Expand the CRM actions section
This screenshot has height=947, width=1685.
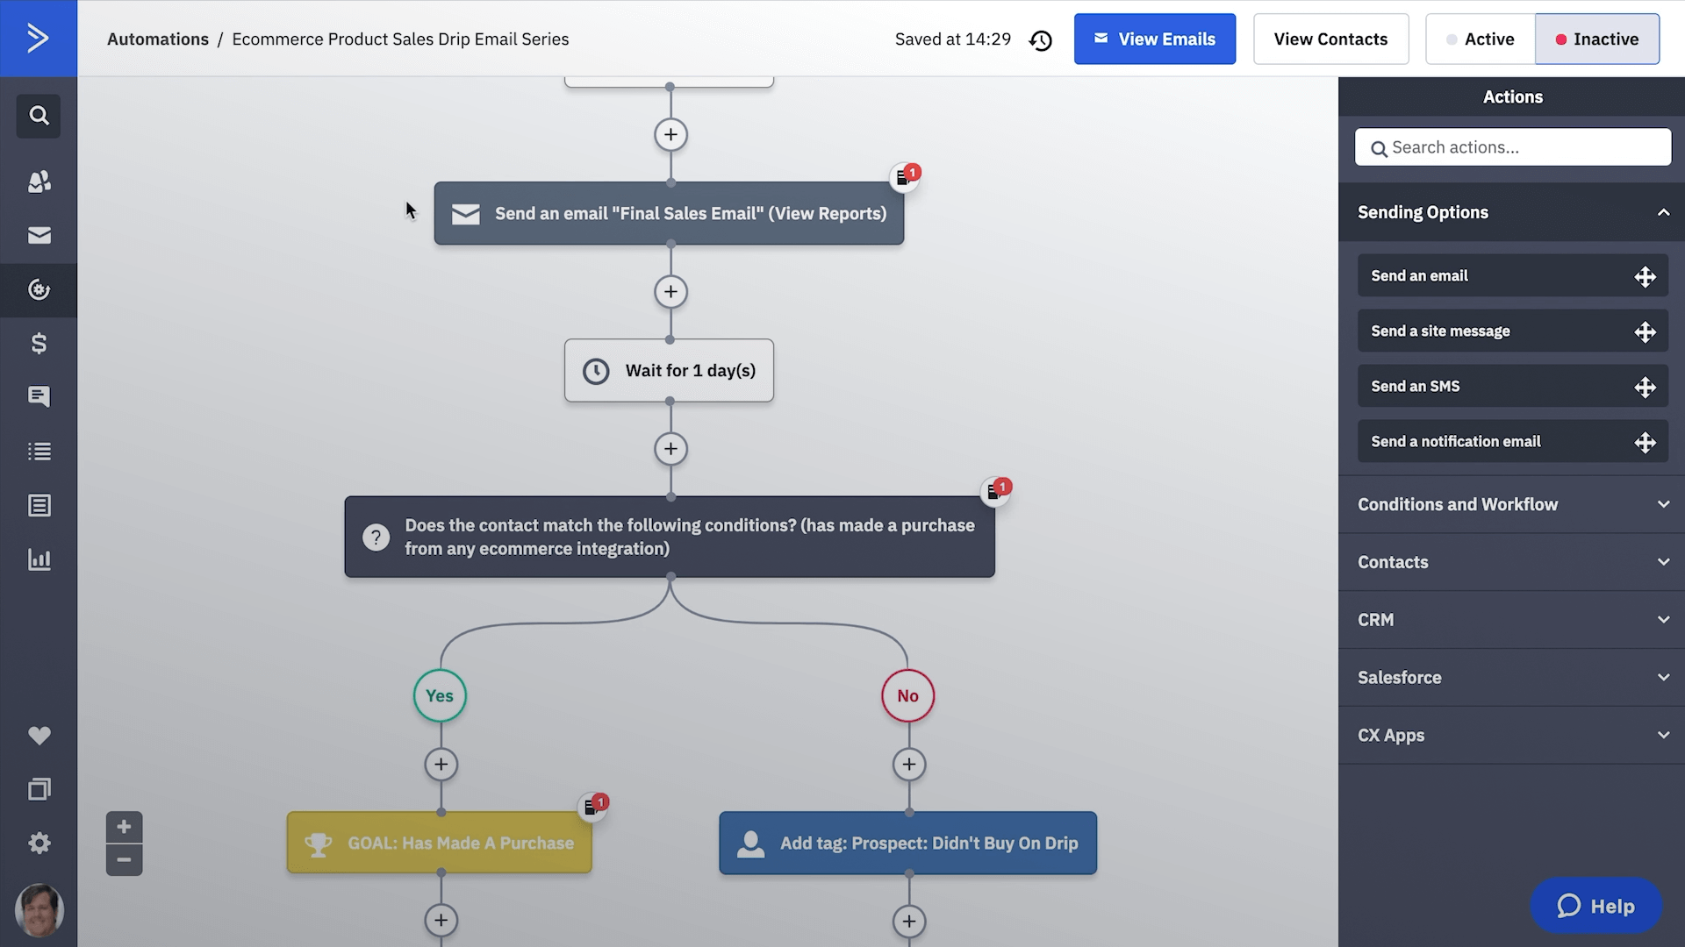click(x=1511, y=620)
